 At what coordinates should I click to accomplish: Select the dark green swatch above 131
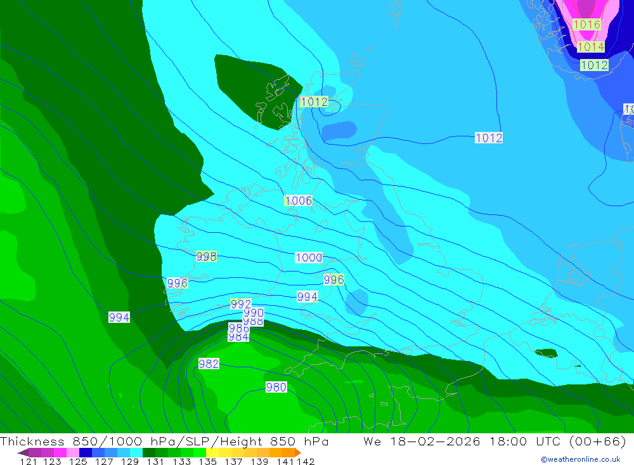(x=149, y=452)
